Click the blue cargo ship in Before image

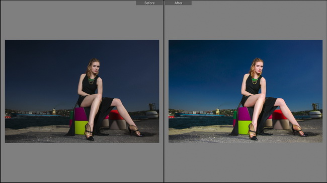[36, 114]
